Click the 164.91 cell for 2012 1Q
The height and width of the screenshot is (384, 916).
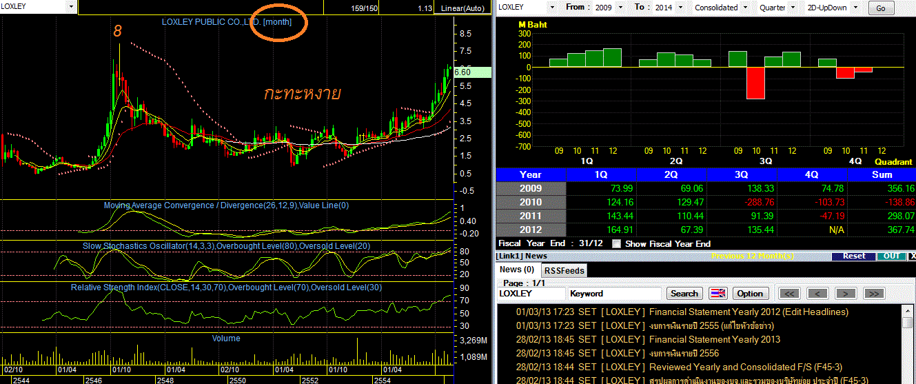coord(601,230)
